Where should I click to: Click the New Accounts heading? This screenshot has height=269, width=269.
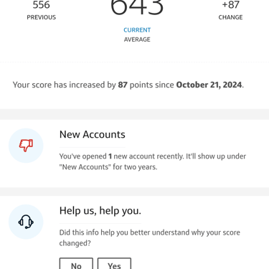(93, 134)
